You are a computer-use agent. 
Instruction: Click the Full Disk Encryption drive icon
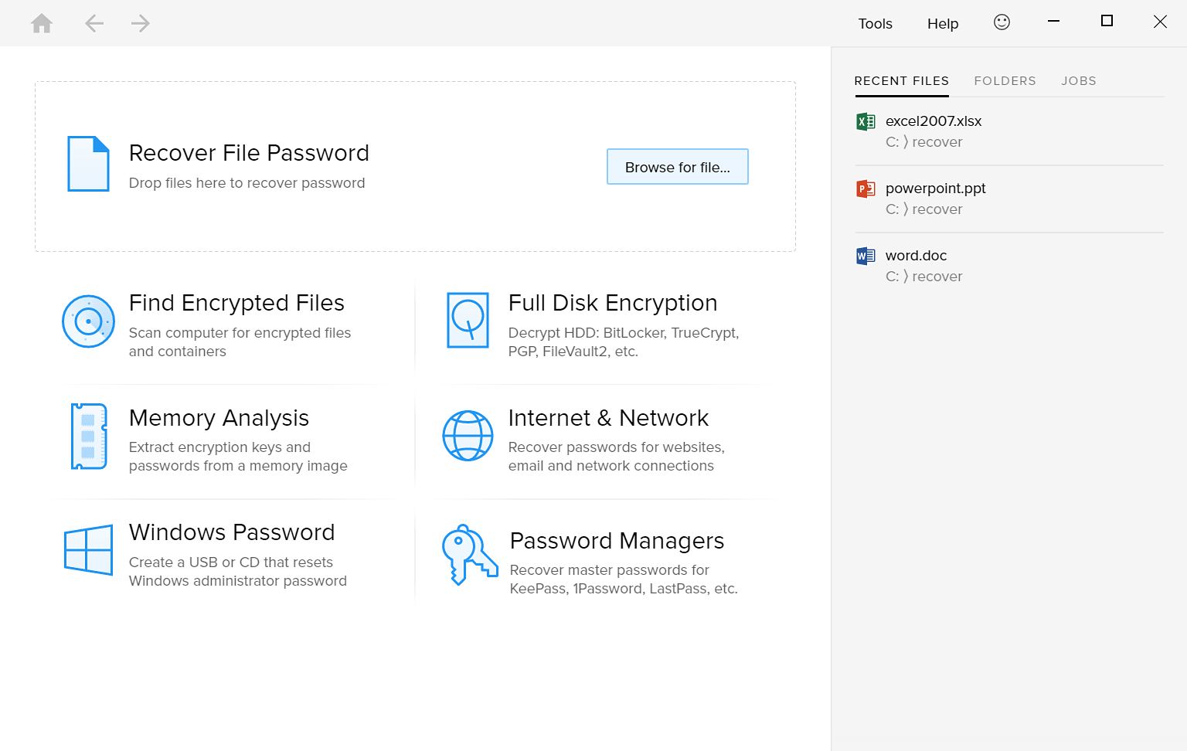468,320
